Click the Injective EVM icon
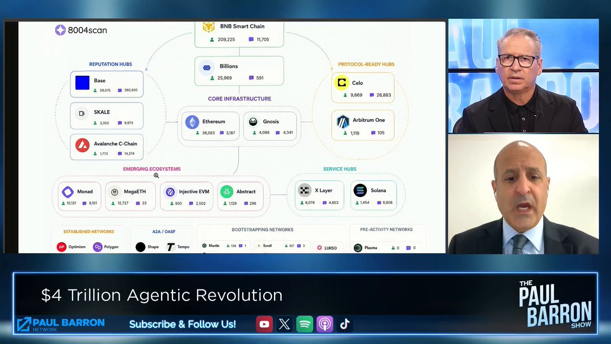This screenshot has width=611, height=344. 170,192
